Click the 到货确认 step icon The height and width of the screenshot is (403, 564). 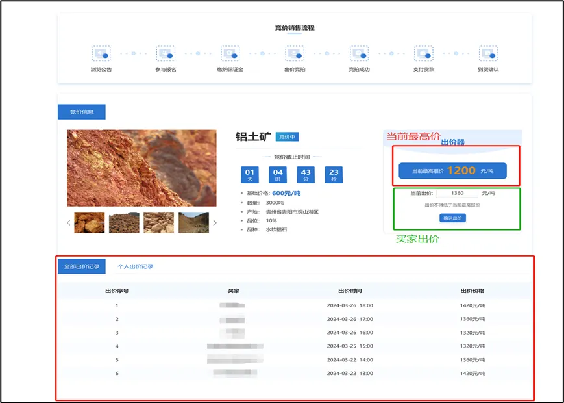coord(488,54)
